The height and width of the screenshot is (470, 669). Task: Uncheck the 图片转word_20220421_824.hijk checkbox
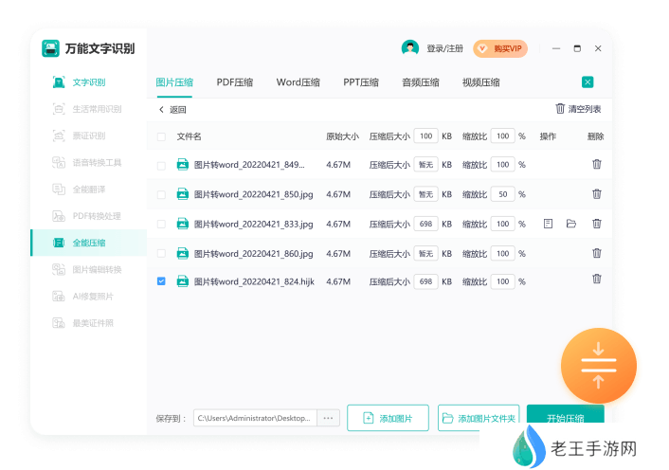pyautogui.click(x=161, y=281)
